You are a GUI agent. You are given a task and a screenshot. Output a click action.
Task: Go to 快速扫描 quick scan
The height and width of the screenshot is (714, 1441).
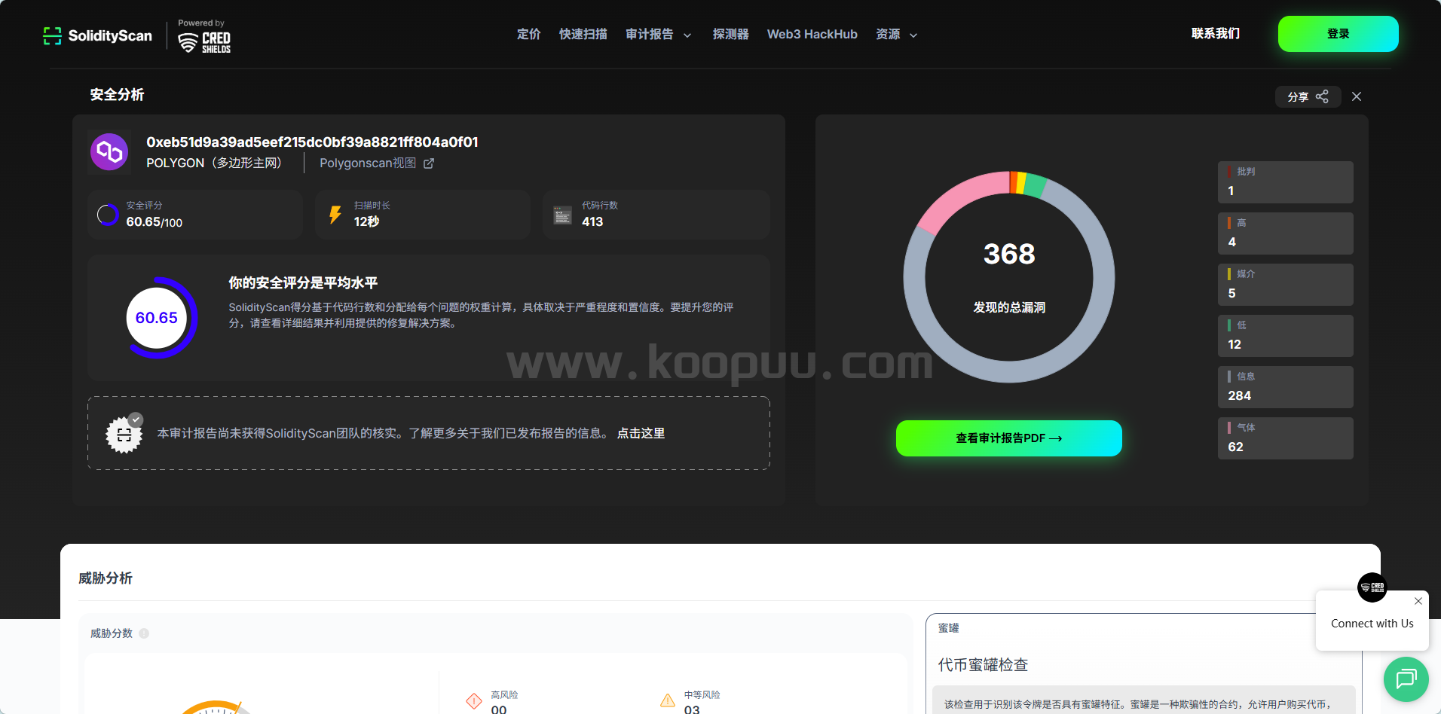[583, 34]
